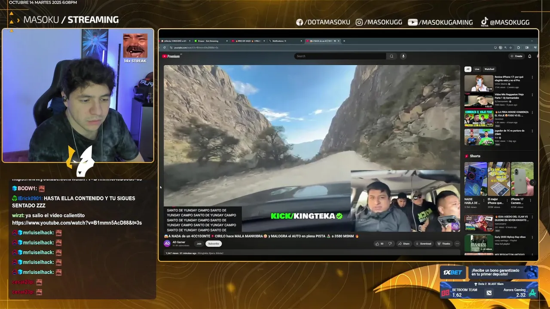Open the YouTube Premium logo home link
550x309 pixels.
click(171, 56)
